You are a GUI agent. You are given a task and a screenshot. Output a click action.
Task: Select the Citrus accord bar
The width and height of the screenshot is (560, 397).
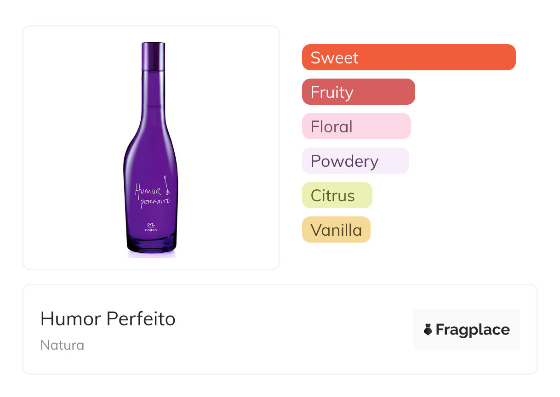tap(337, 195)
